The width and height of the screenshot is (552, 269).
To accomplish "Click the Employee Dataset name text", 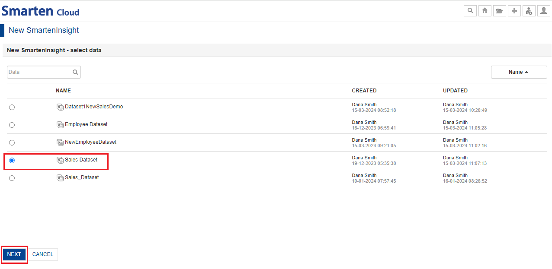I will [86, 124].
